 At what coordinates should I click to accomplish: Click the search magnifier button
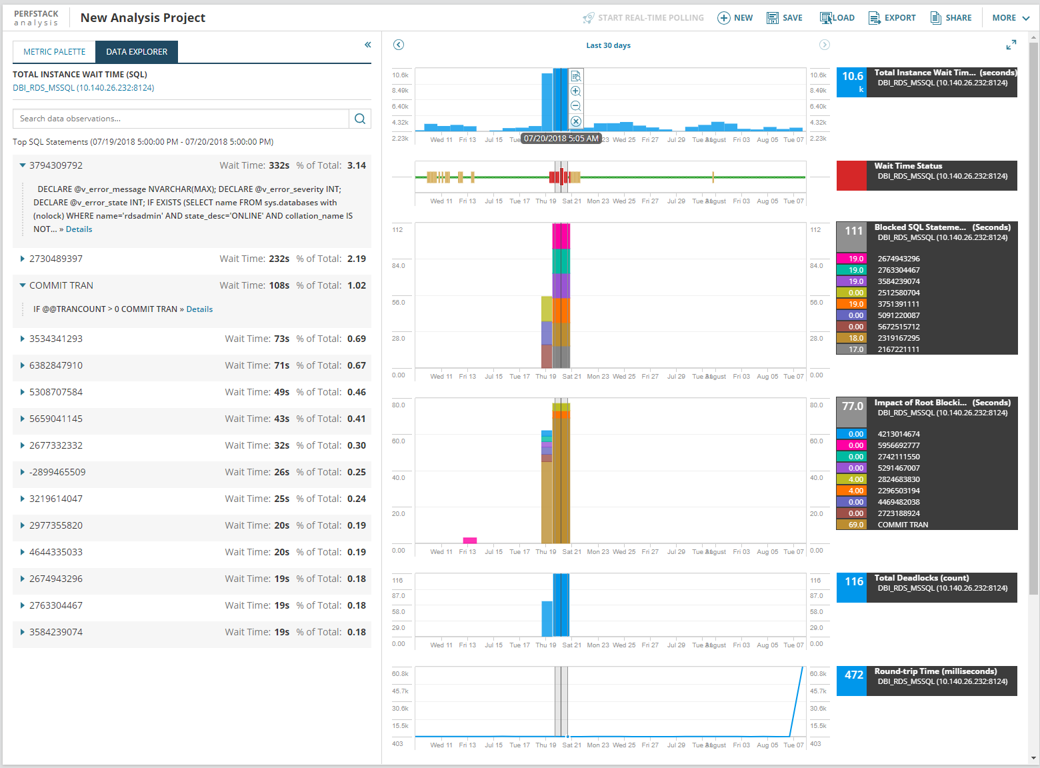pos(360,119)
